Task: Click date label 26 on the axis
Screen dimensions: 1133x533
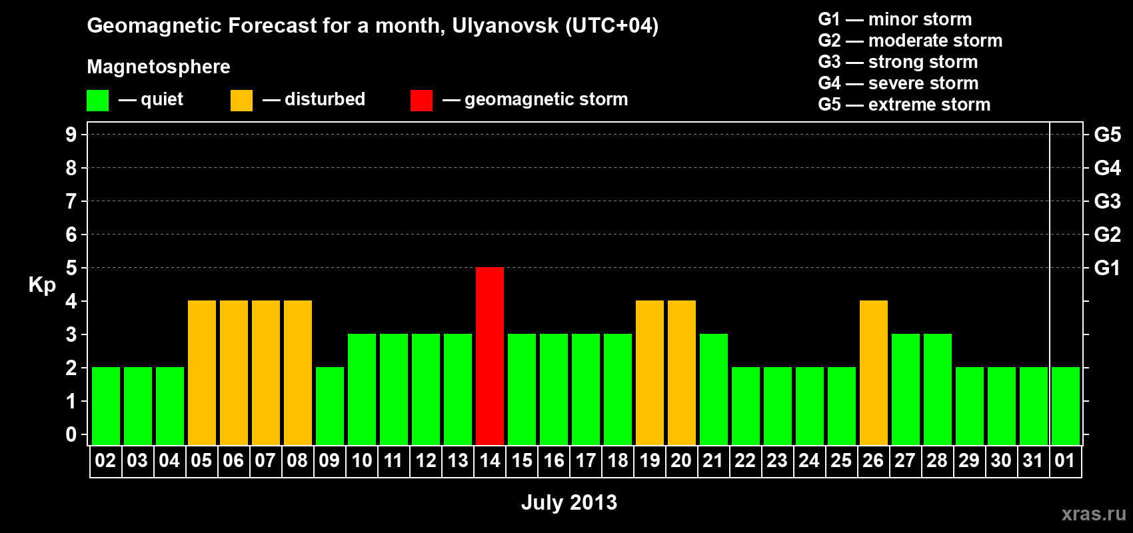Action: point(873,461)
